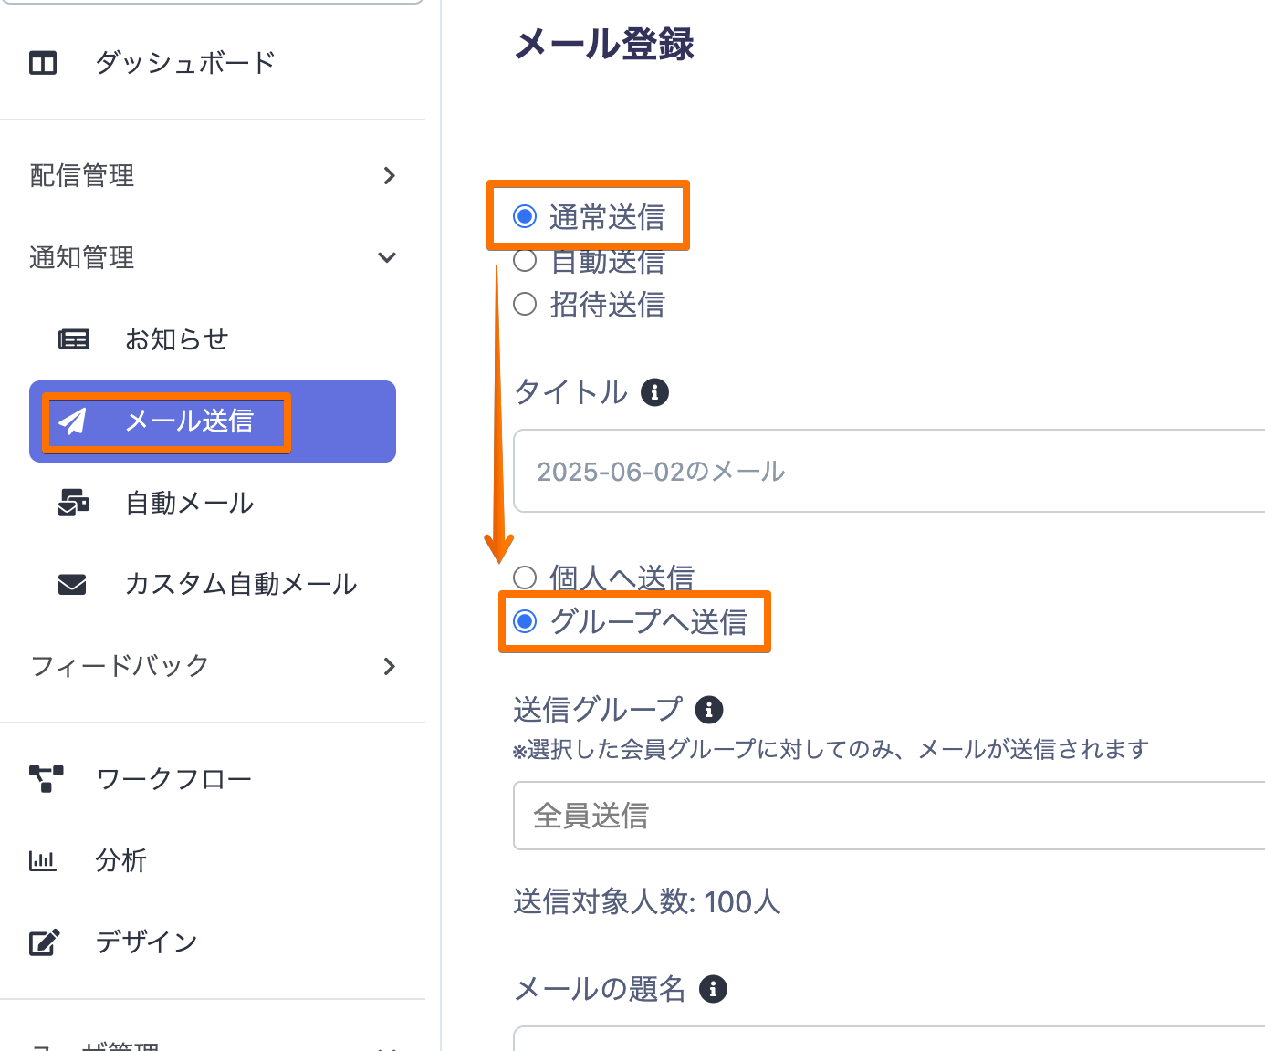1265x1051 pixels.
Task: Click the Dashboard panel icon
Action: tap(43, 63)
